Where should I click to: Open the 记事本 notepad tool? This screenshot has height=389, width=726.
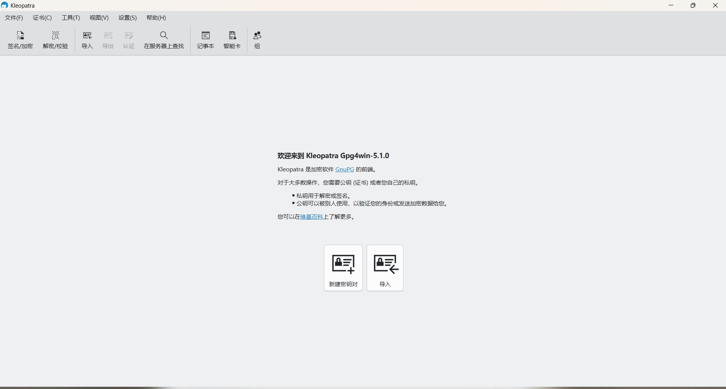[205, 40]
